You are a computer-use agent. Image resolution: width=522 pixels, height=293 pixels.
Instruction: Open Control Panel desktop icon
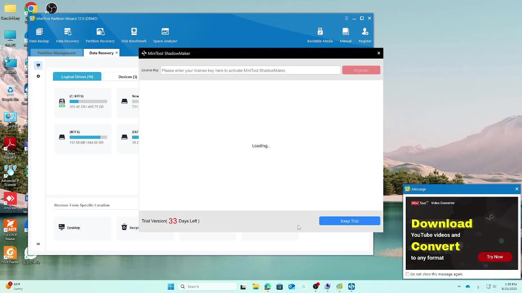coord(10,120)
